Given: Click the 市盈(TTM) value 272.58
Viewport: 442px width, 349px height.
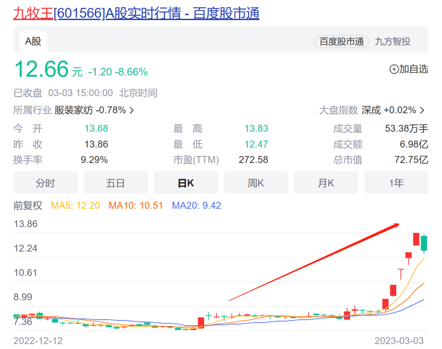Looking at the screenshot, I should pos(253,160).
